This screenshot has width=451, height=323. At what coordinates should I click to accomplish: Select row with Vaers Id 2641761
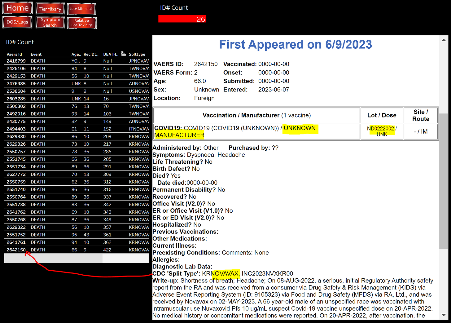[77, 242]
